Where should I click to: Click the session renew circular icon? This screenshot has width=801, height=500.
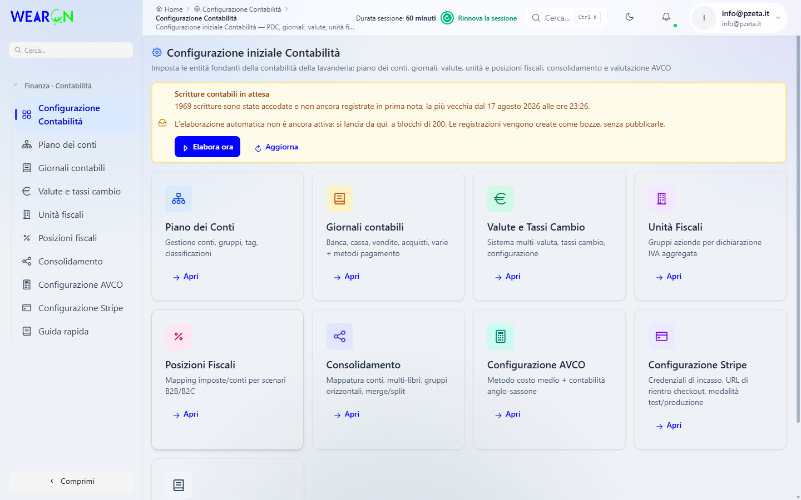point(447,18)
